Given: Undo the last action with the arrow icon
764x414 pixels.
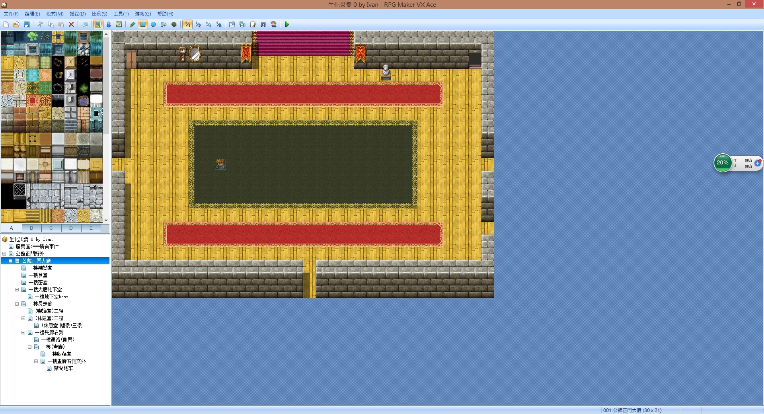Looking at the screenshot, I should (x=85, y=24).
